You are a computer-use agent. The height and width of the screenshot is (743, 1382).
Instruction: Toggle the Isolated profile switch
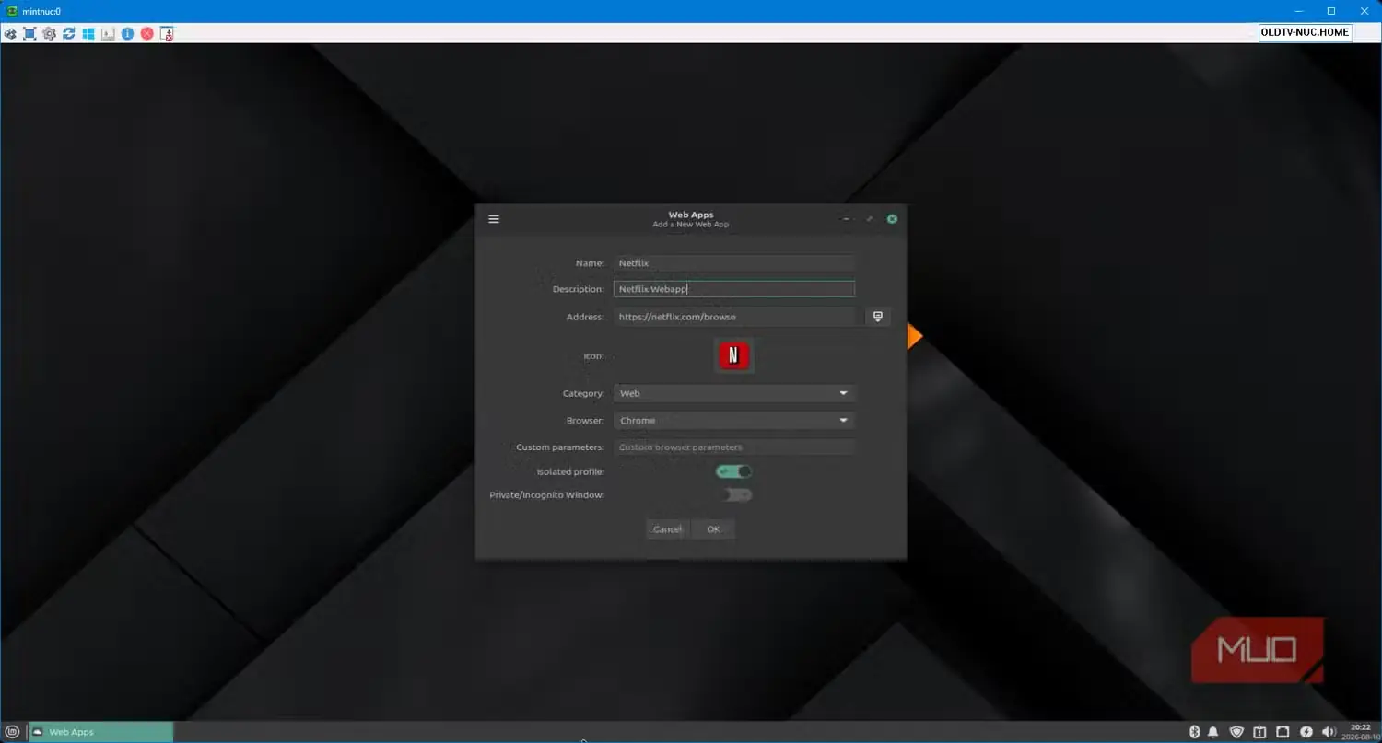click(734, 471)
